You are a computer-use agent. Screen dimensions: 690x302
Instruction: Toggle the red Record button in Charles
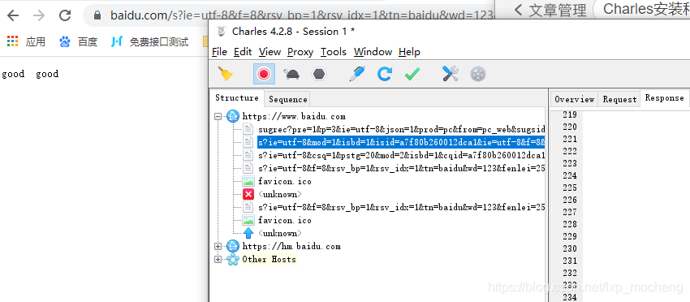tap(264, 74)
